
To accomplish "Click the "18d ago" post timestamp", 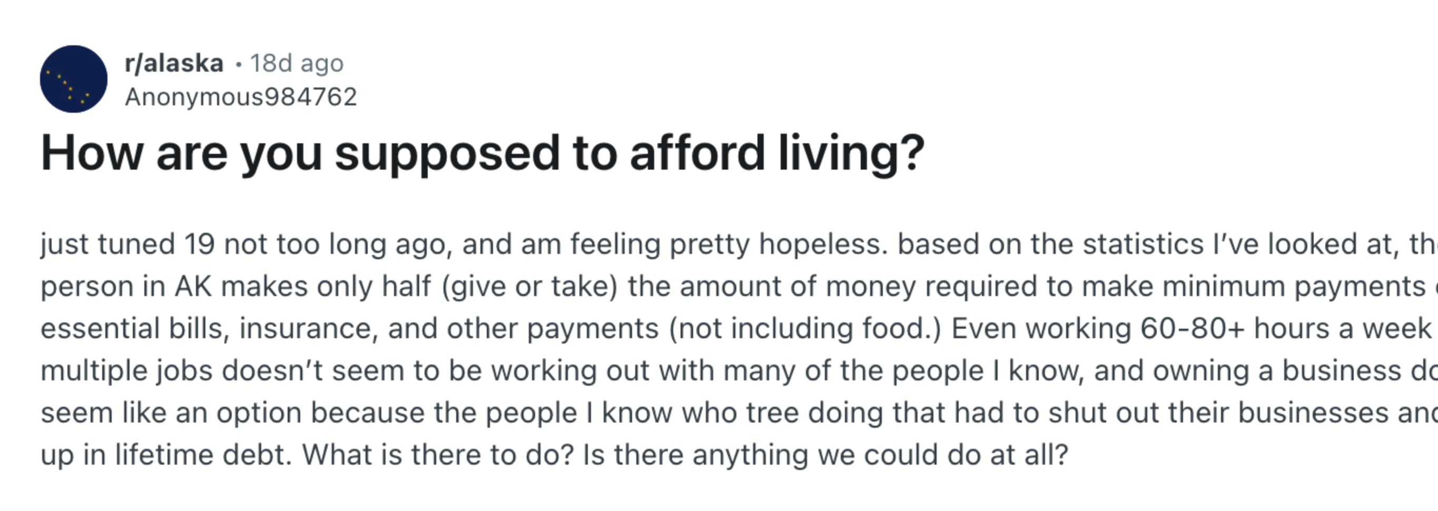I will [297, 63].
